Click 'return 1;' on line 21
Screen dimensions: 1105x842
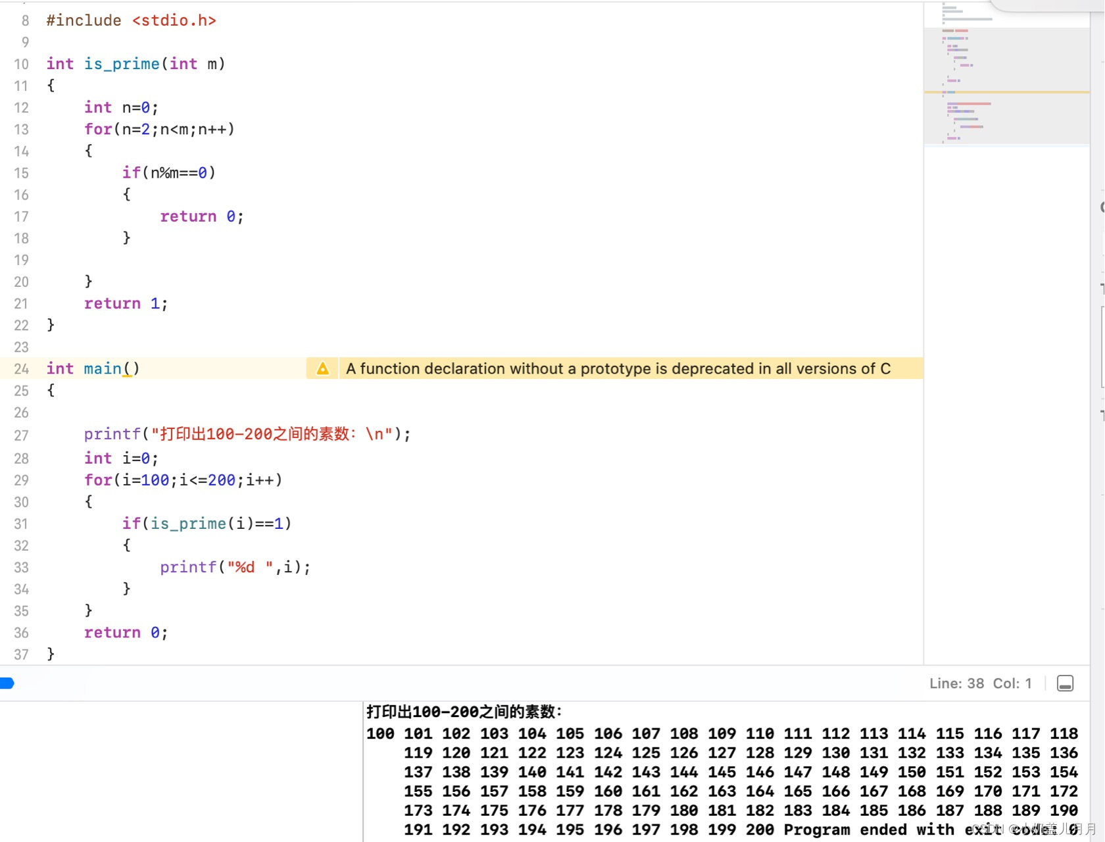click(x=126, y=303)
